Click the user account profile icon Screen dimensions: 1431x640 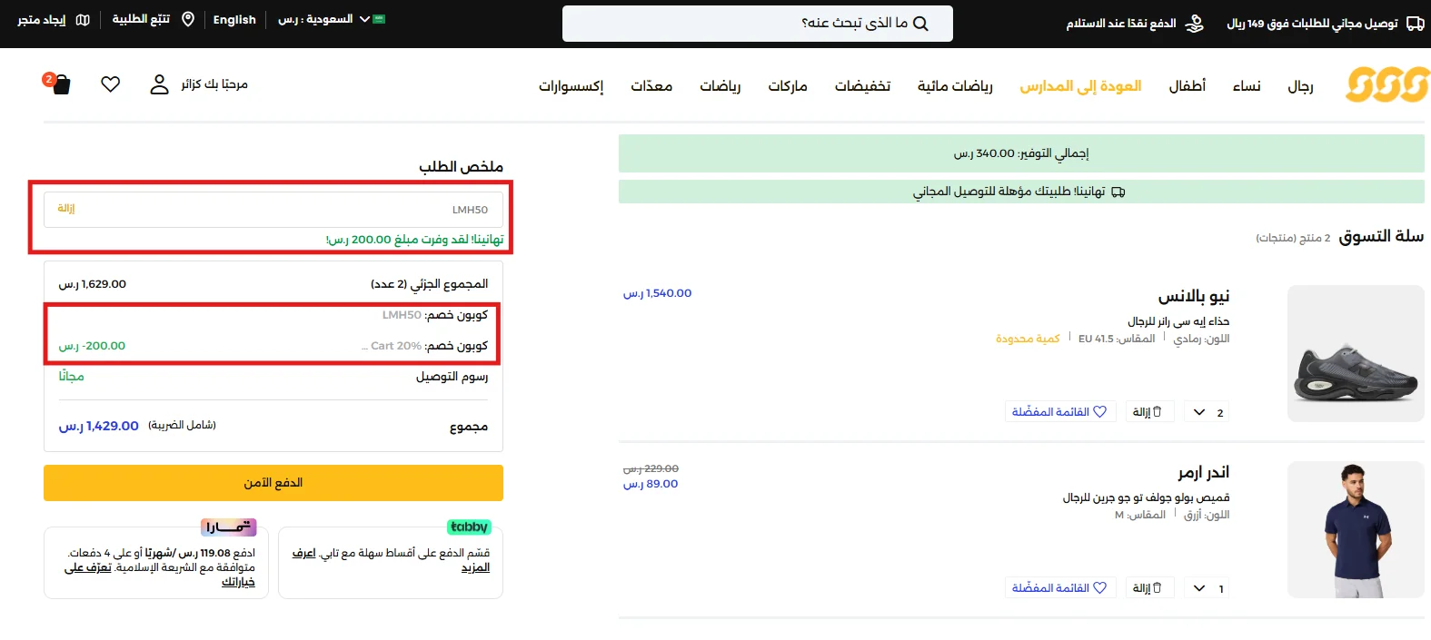pos(159,84)
